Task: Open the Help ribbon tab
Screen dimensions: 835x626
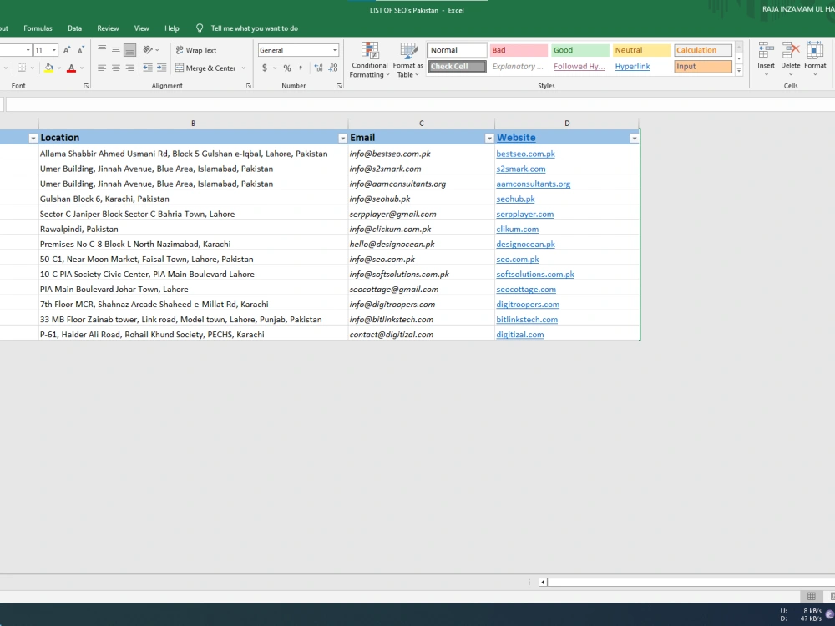Action: tap(171, 28)
